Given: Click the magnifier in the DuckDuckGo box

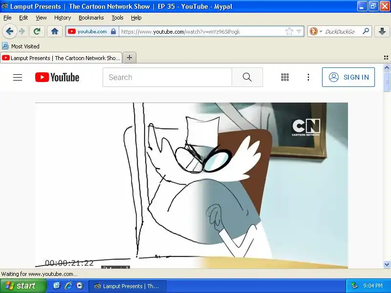Looking at the screenshot, I should (x=366, y=31).
